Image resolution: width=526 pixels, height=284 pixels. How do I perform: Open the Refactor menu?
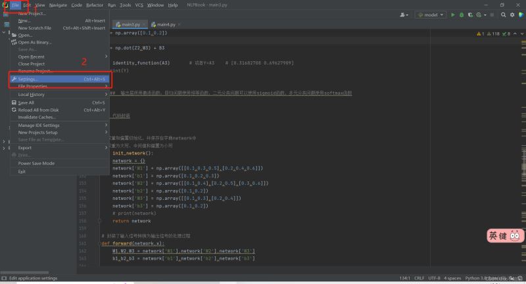(x=95, y=5)
